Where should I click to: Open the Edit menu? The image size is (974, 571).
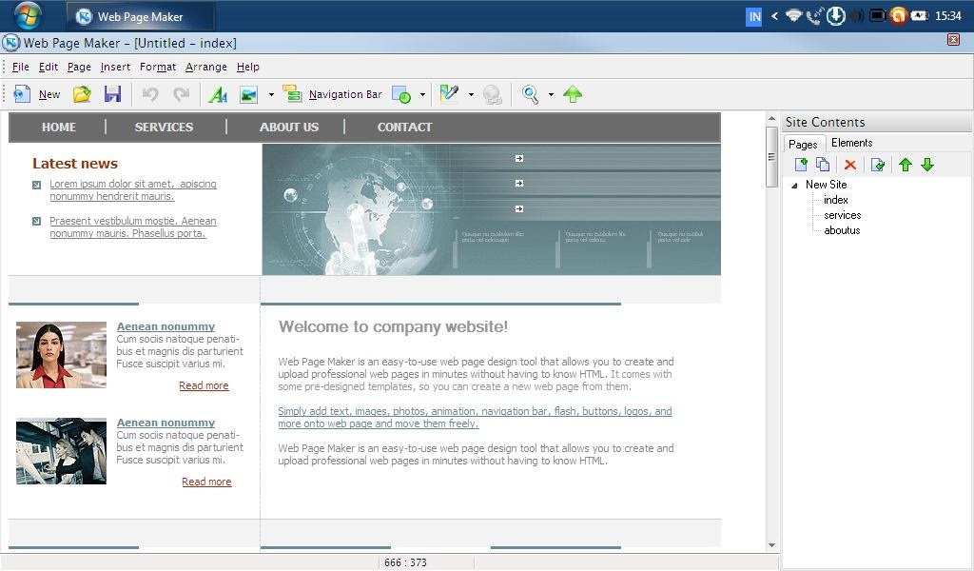(49, 67)
